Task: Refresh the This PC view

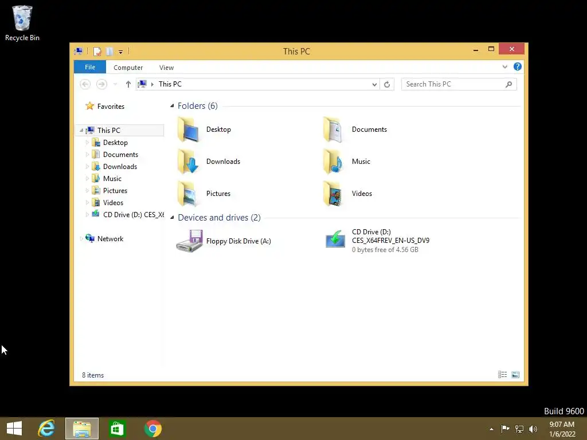Action: click(387, 85)
